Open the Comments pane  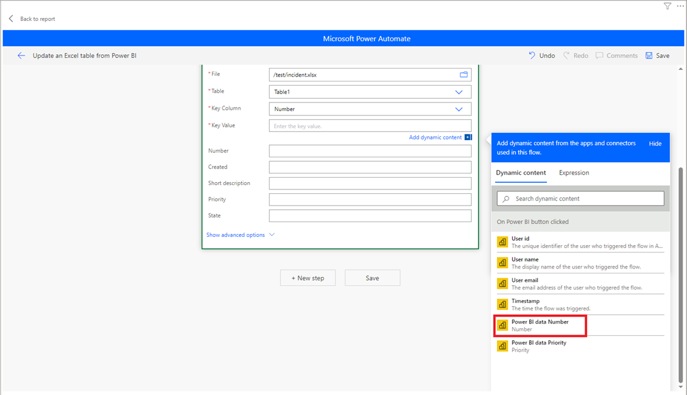[x=617, y=56]
